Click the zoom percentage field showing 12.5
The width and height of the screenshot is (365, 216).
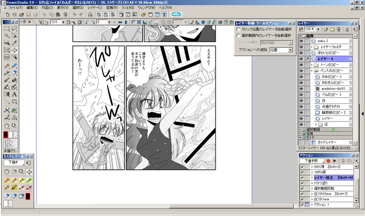click(56, 22)
